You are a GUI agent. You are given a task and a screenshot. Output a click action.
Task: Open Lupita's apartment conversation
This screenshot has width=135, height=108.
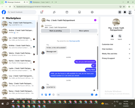point(18,69)
